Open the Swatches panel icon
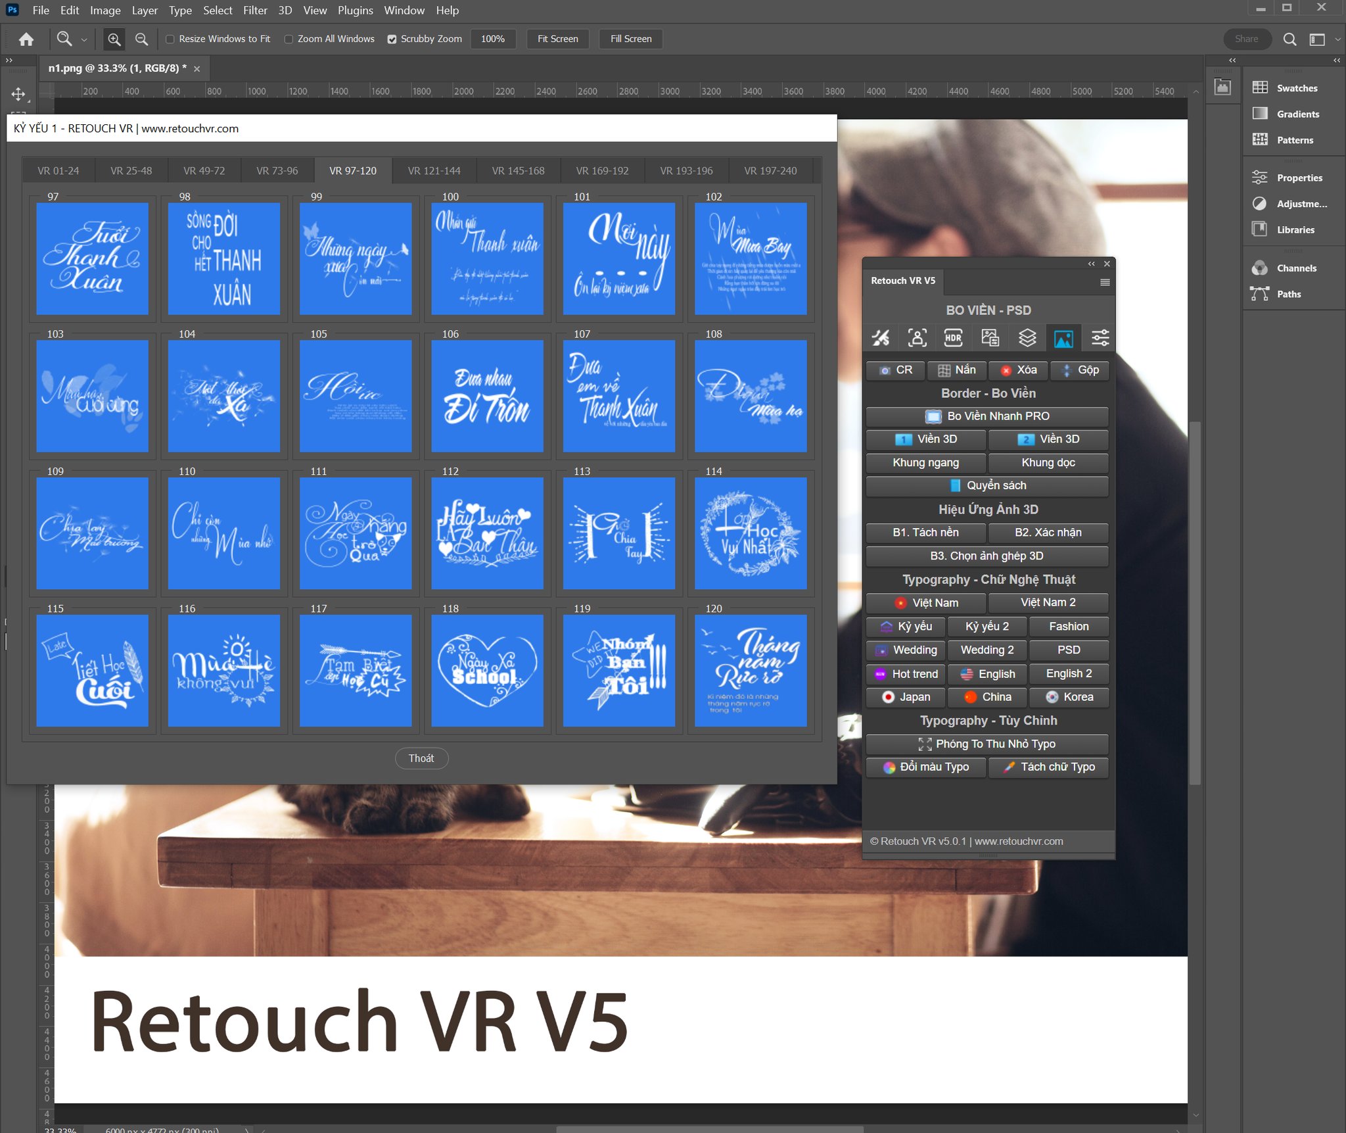Screen dimensions: 1346x1133 [1260, 87]
